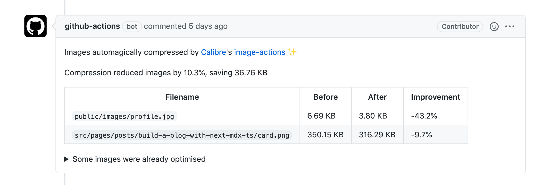Open the Calibre link
Viewport: 553px width, 185px height.
pos(214,52)
